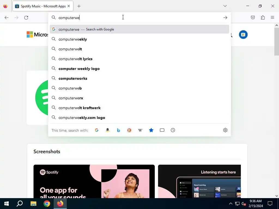The image size is (279, 209).
Task: Select 'computer weekly logo' suggestion
Action: [x=139, y=69]
